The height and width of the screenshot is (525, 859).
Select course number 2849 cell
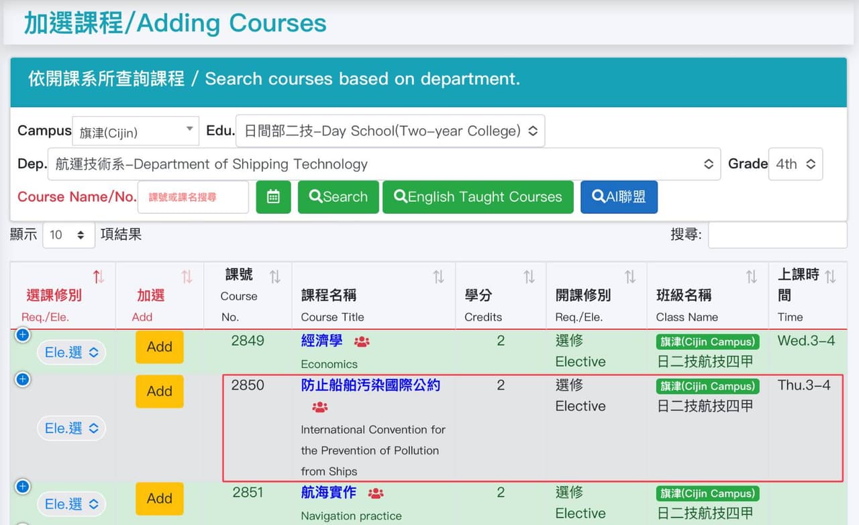(248, 341)
